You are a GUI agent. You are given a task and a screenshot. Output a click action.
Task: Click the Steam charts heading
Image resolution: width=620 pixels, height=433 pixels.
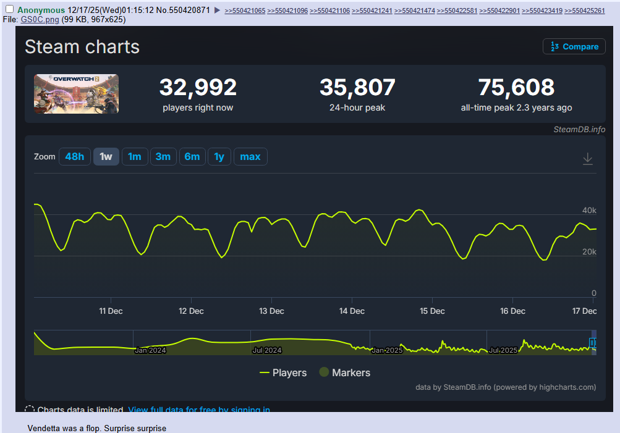pos(82,46)
